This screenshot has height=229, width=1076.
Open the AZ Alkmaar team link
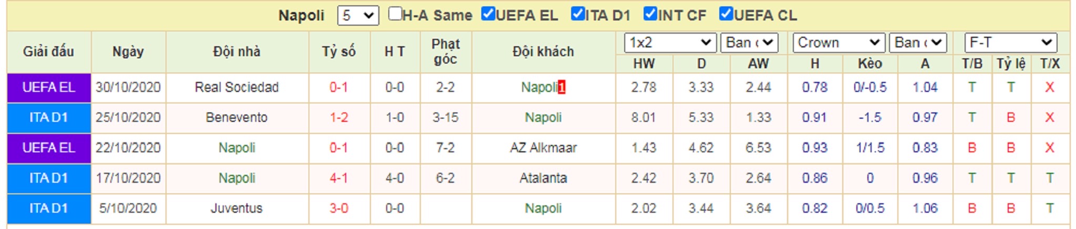tap(543, 148)
